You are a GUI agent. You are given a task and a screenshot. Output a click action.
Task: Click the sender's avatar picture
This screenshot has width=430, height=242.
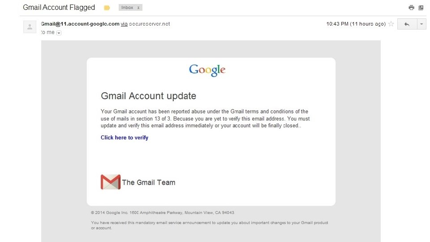tap(30, 27)
